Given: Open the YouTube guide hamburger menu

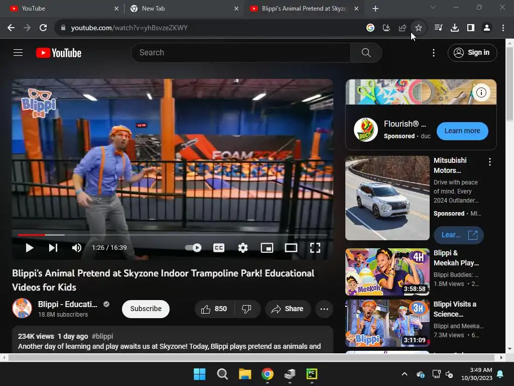Looking at the screenshot, I should (18, 52).
